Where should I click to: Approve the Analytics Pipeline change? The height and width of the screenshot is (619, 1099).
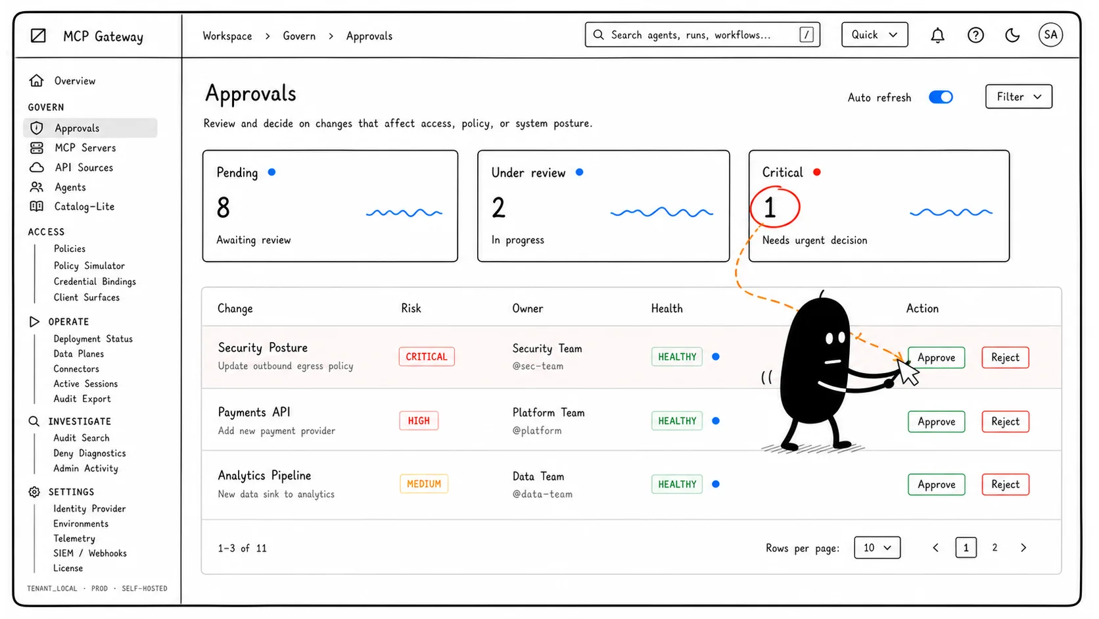936,485
